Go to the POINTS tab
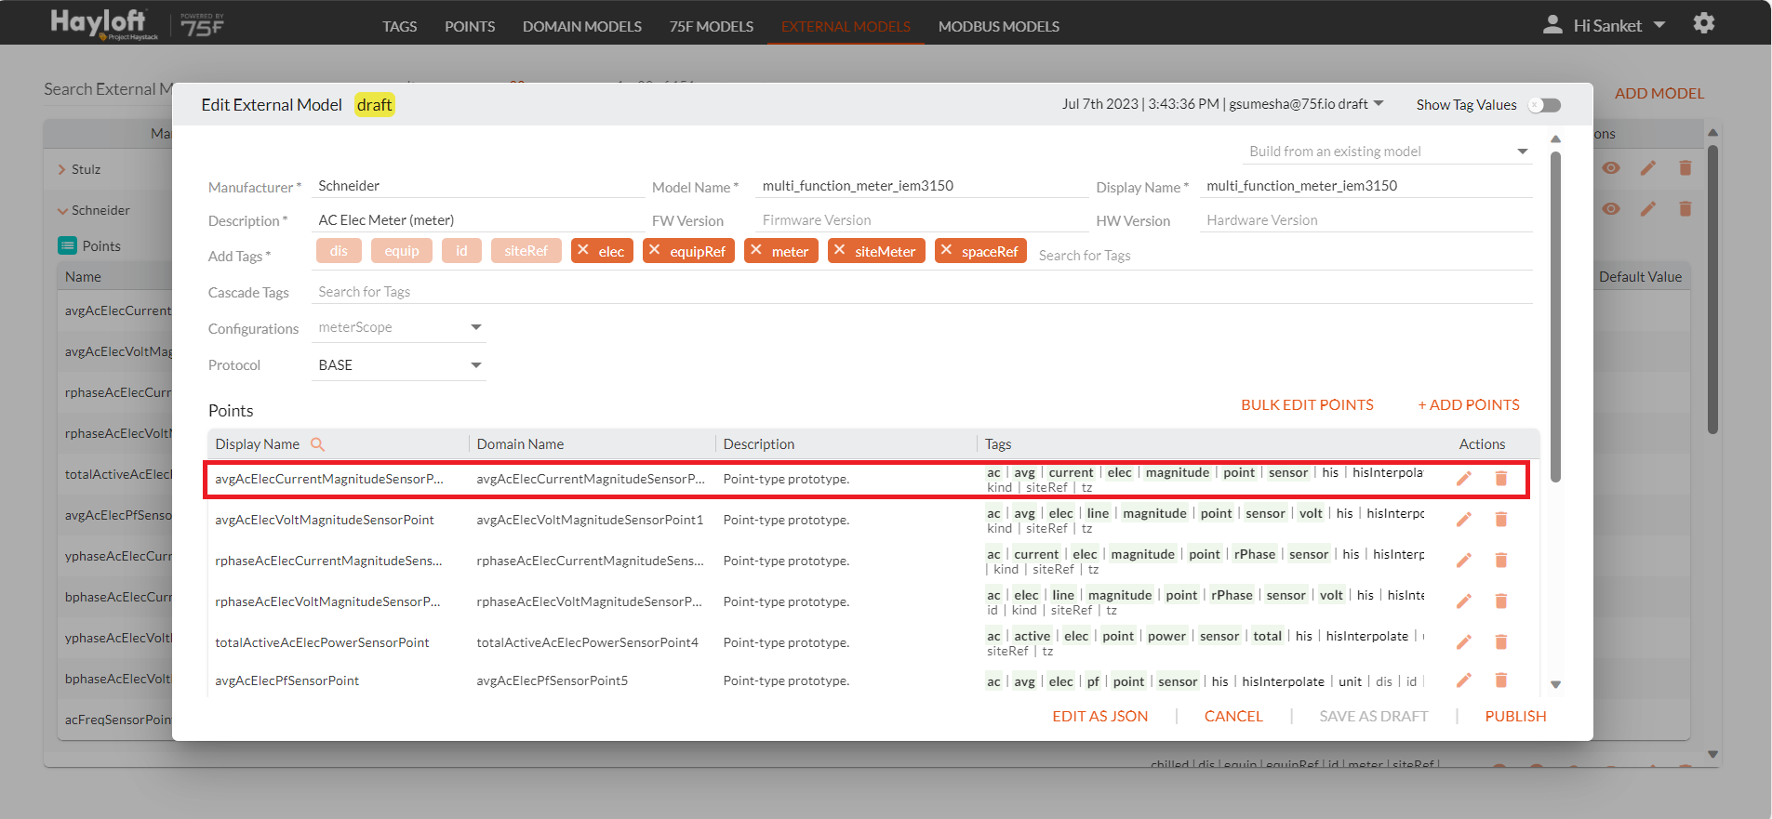1772x819 pixels. (x=470, y=26)
